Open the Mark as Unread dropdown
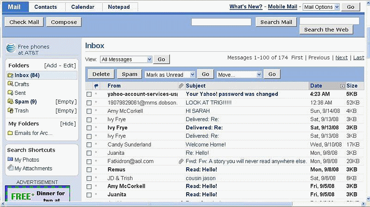The height and width of the screenshot is (207, 370). (x=170, y=75)
